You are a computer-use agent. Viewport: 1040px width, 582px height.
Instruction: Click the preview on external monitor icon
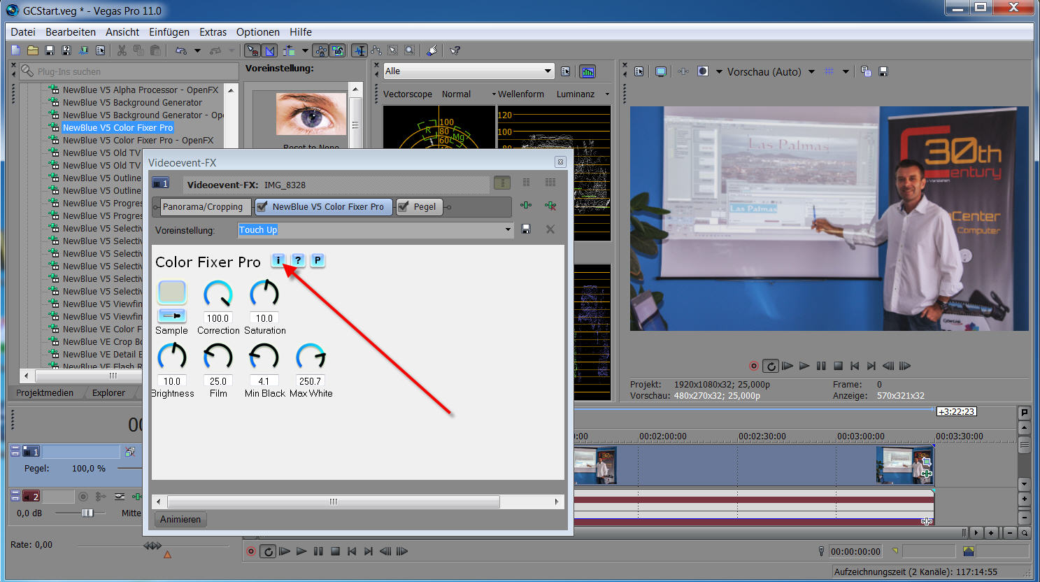(x=661, y=71)
